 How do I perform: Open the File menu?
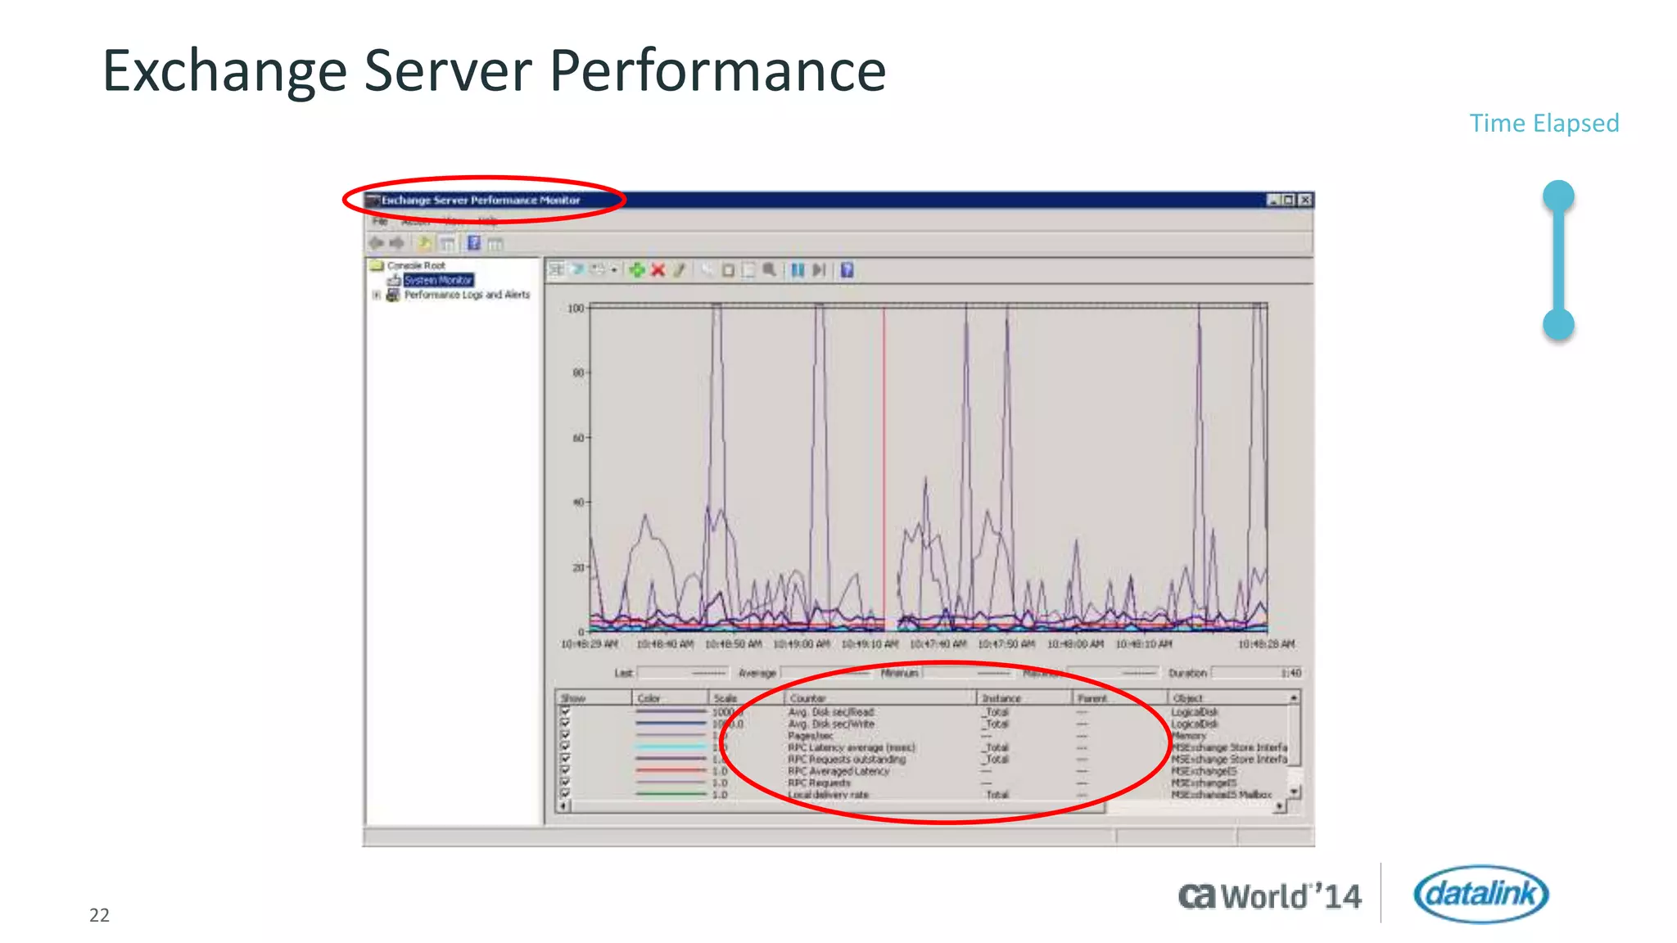[380, 222]
